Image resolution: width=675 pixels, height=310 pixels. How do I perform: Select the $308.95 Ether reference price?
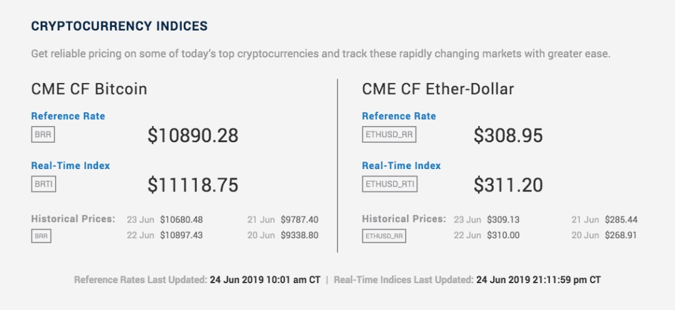point(508,135)
